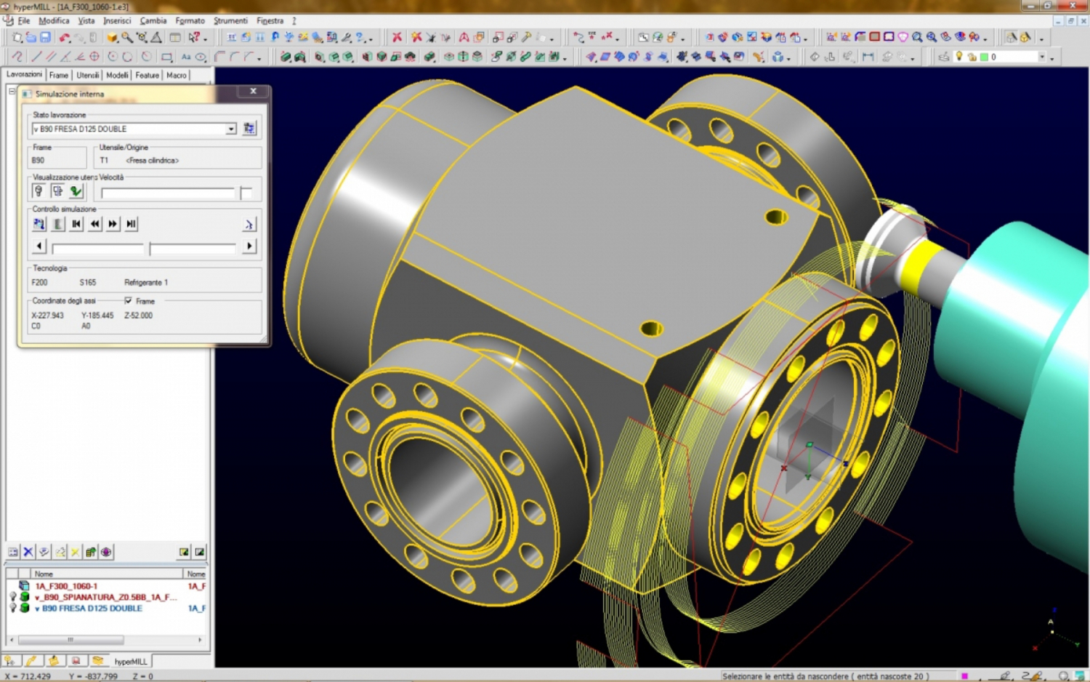
Task: Open the layer number dropdown in toolbar
Action: (1041, 57)
